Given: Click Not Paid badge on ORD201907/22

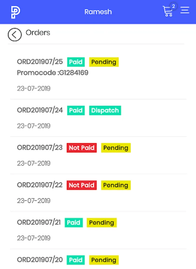Looking at the screenshot, I should [82, 185].
